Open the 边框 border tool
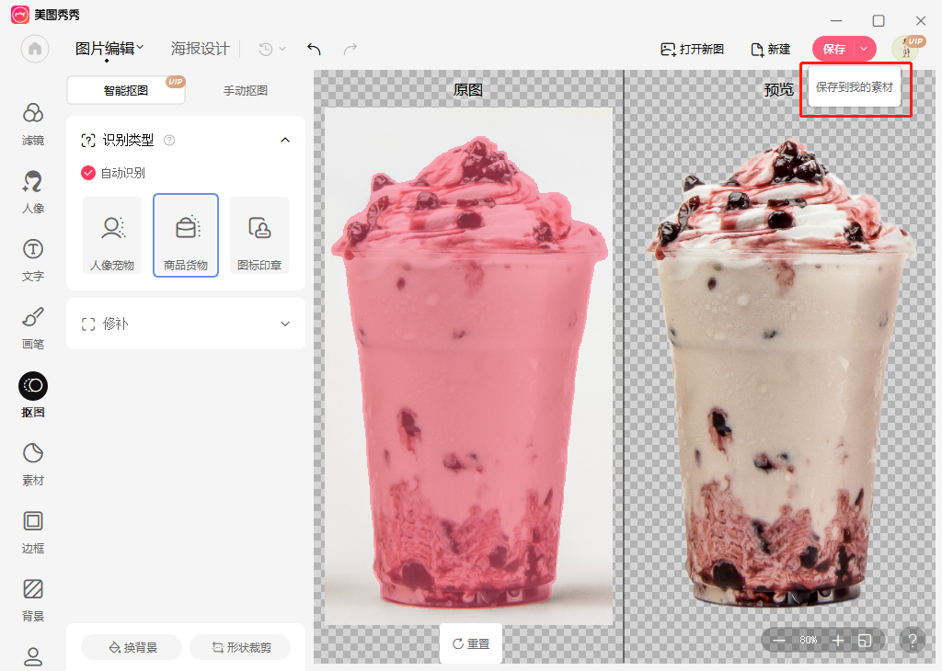 click(33, 531)
